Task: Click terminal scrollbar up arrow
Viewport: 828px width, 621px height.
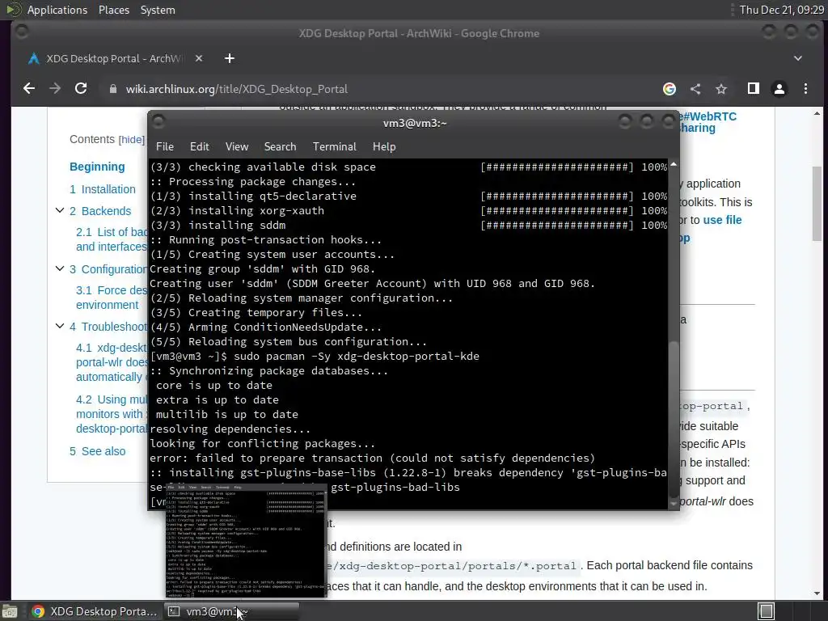Action: 674,164
